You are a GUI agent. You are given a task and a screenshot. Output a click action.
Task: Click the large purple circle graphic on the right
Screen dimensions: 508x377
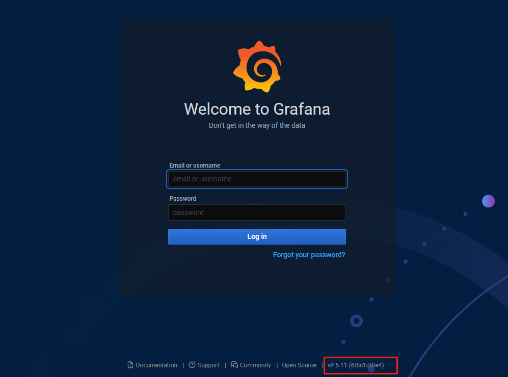coord(488,201)
